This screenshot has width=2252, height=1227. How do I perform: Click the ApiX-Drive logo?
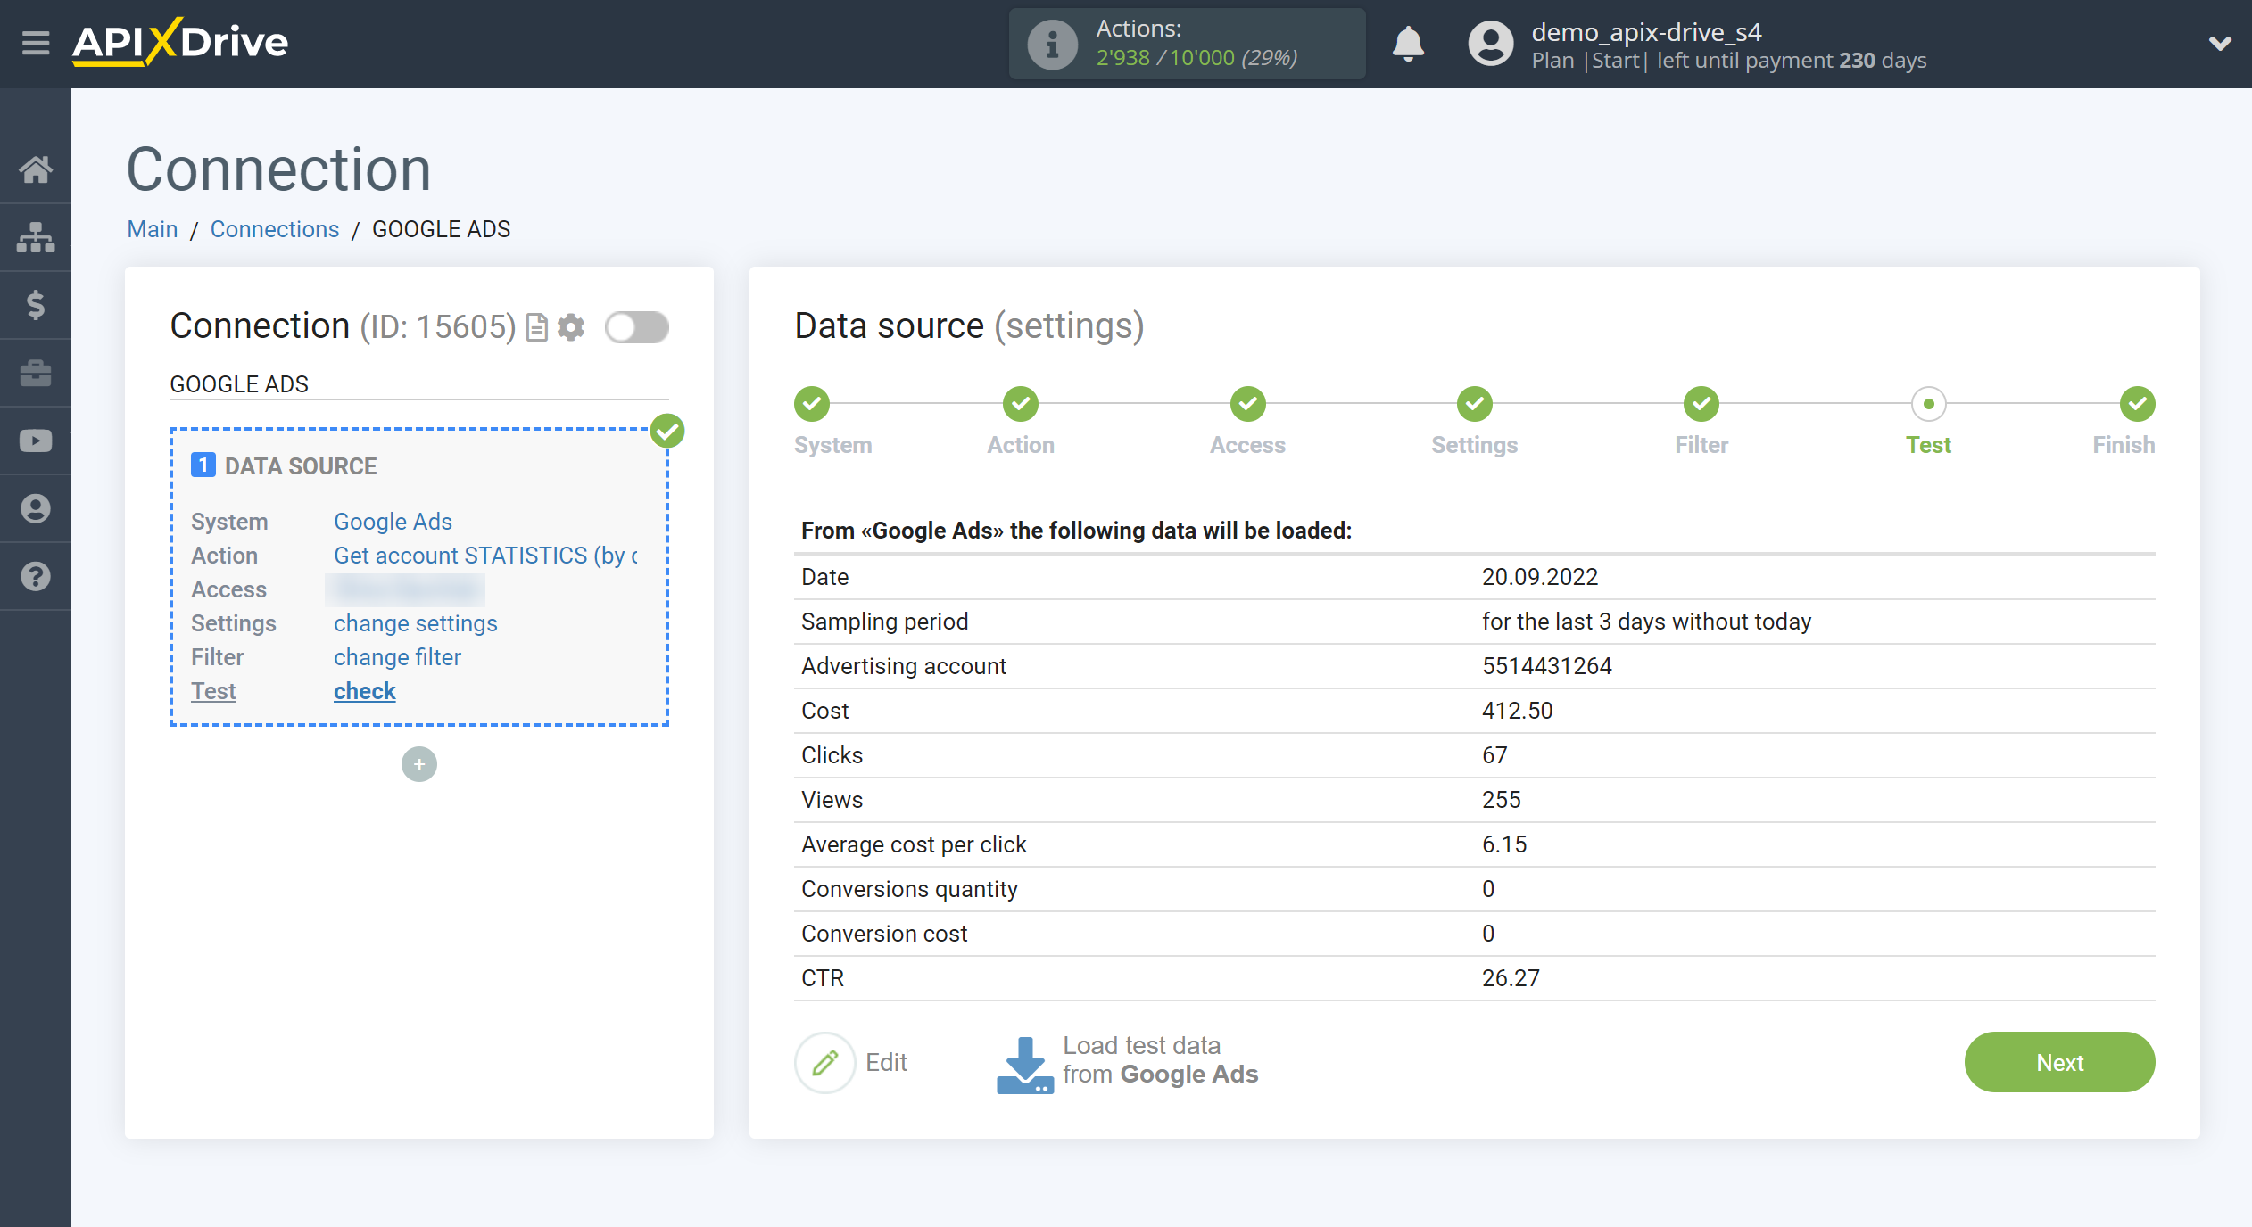(180, 42)
